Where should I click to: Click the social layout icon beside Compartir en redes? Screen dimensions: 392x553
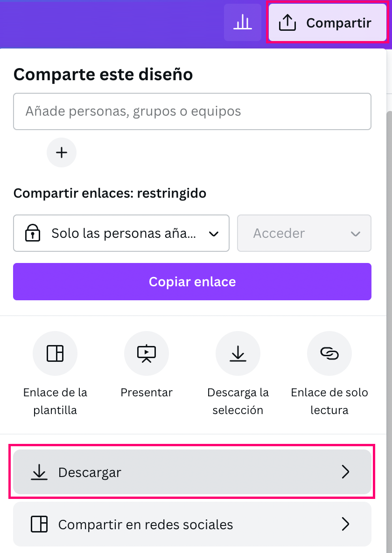click(39, 525)
